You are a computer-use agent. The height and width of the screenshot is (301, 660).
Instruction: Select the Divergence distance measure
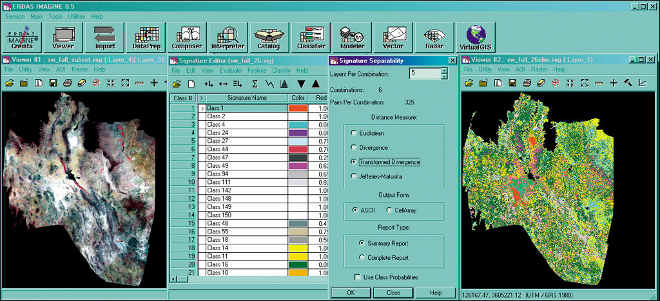[354, 148]
